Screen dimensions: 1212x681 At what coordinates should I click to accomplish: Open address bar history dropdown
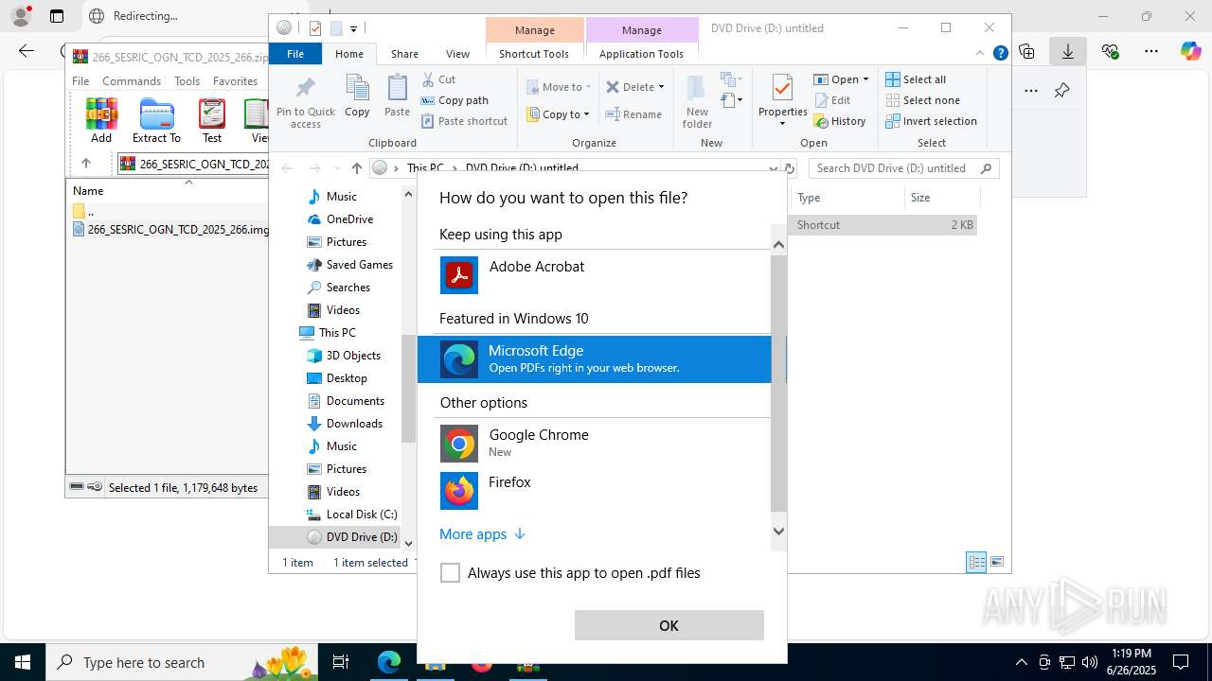click(x=774, y=168)
